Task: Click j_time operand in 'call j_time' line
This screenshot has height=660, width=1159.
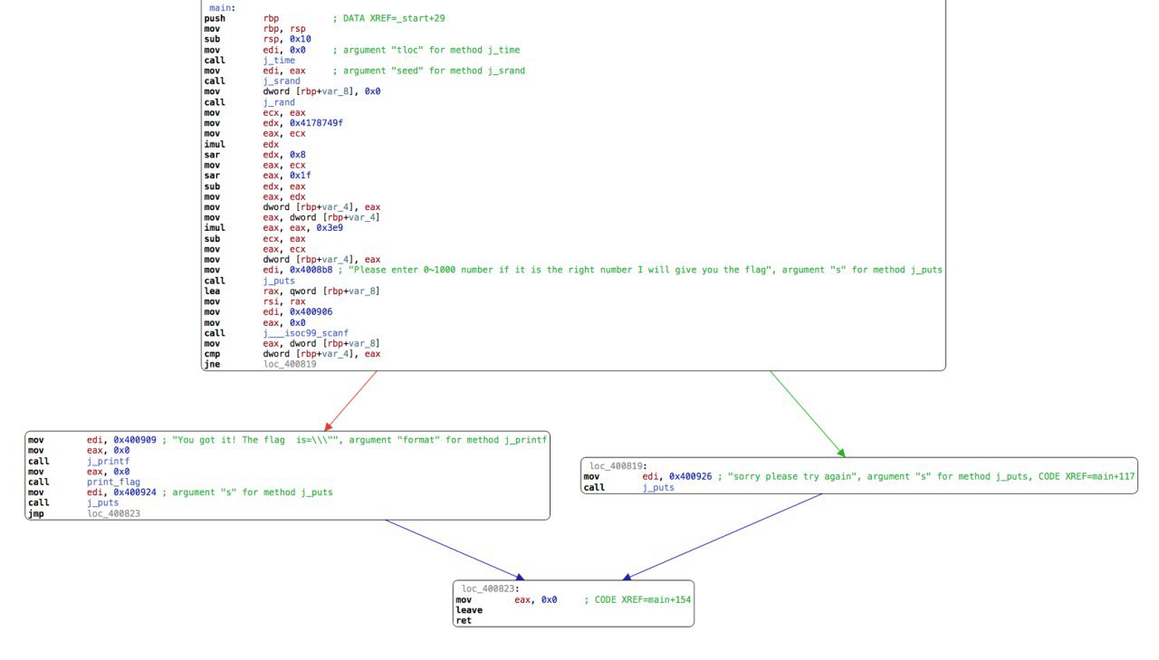Action: [x=279, y=60]
